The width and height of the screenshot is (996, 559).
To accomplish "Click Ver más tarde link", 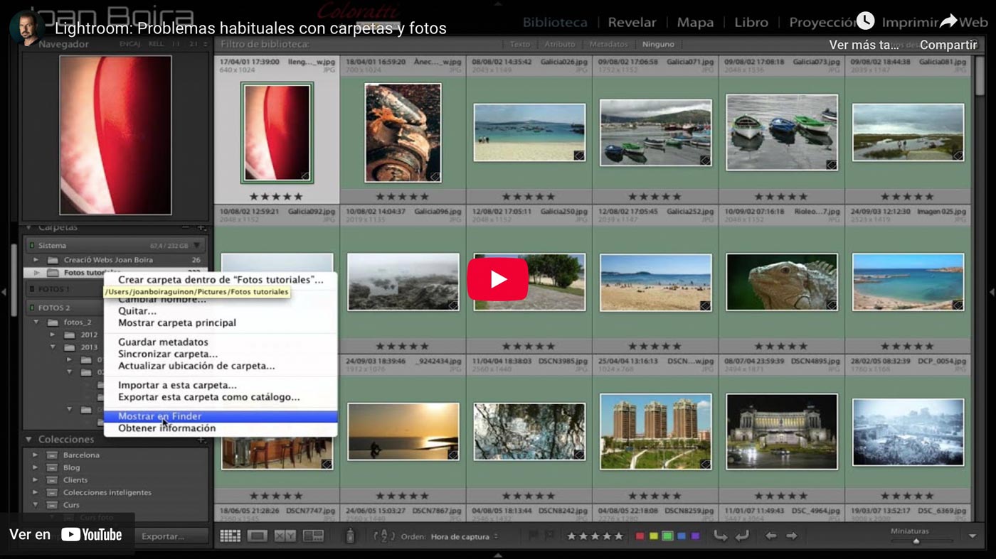I will point(864,45).
